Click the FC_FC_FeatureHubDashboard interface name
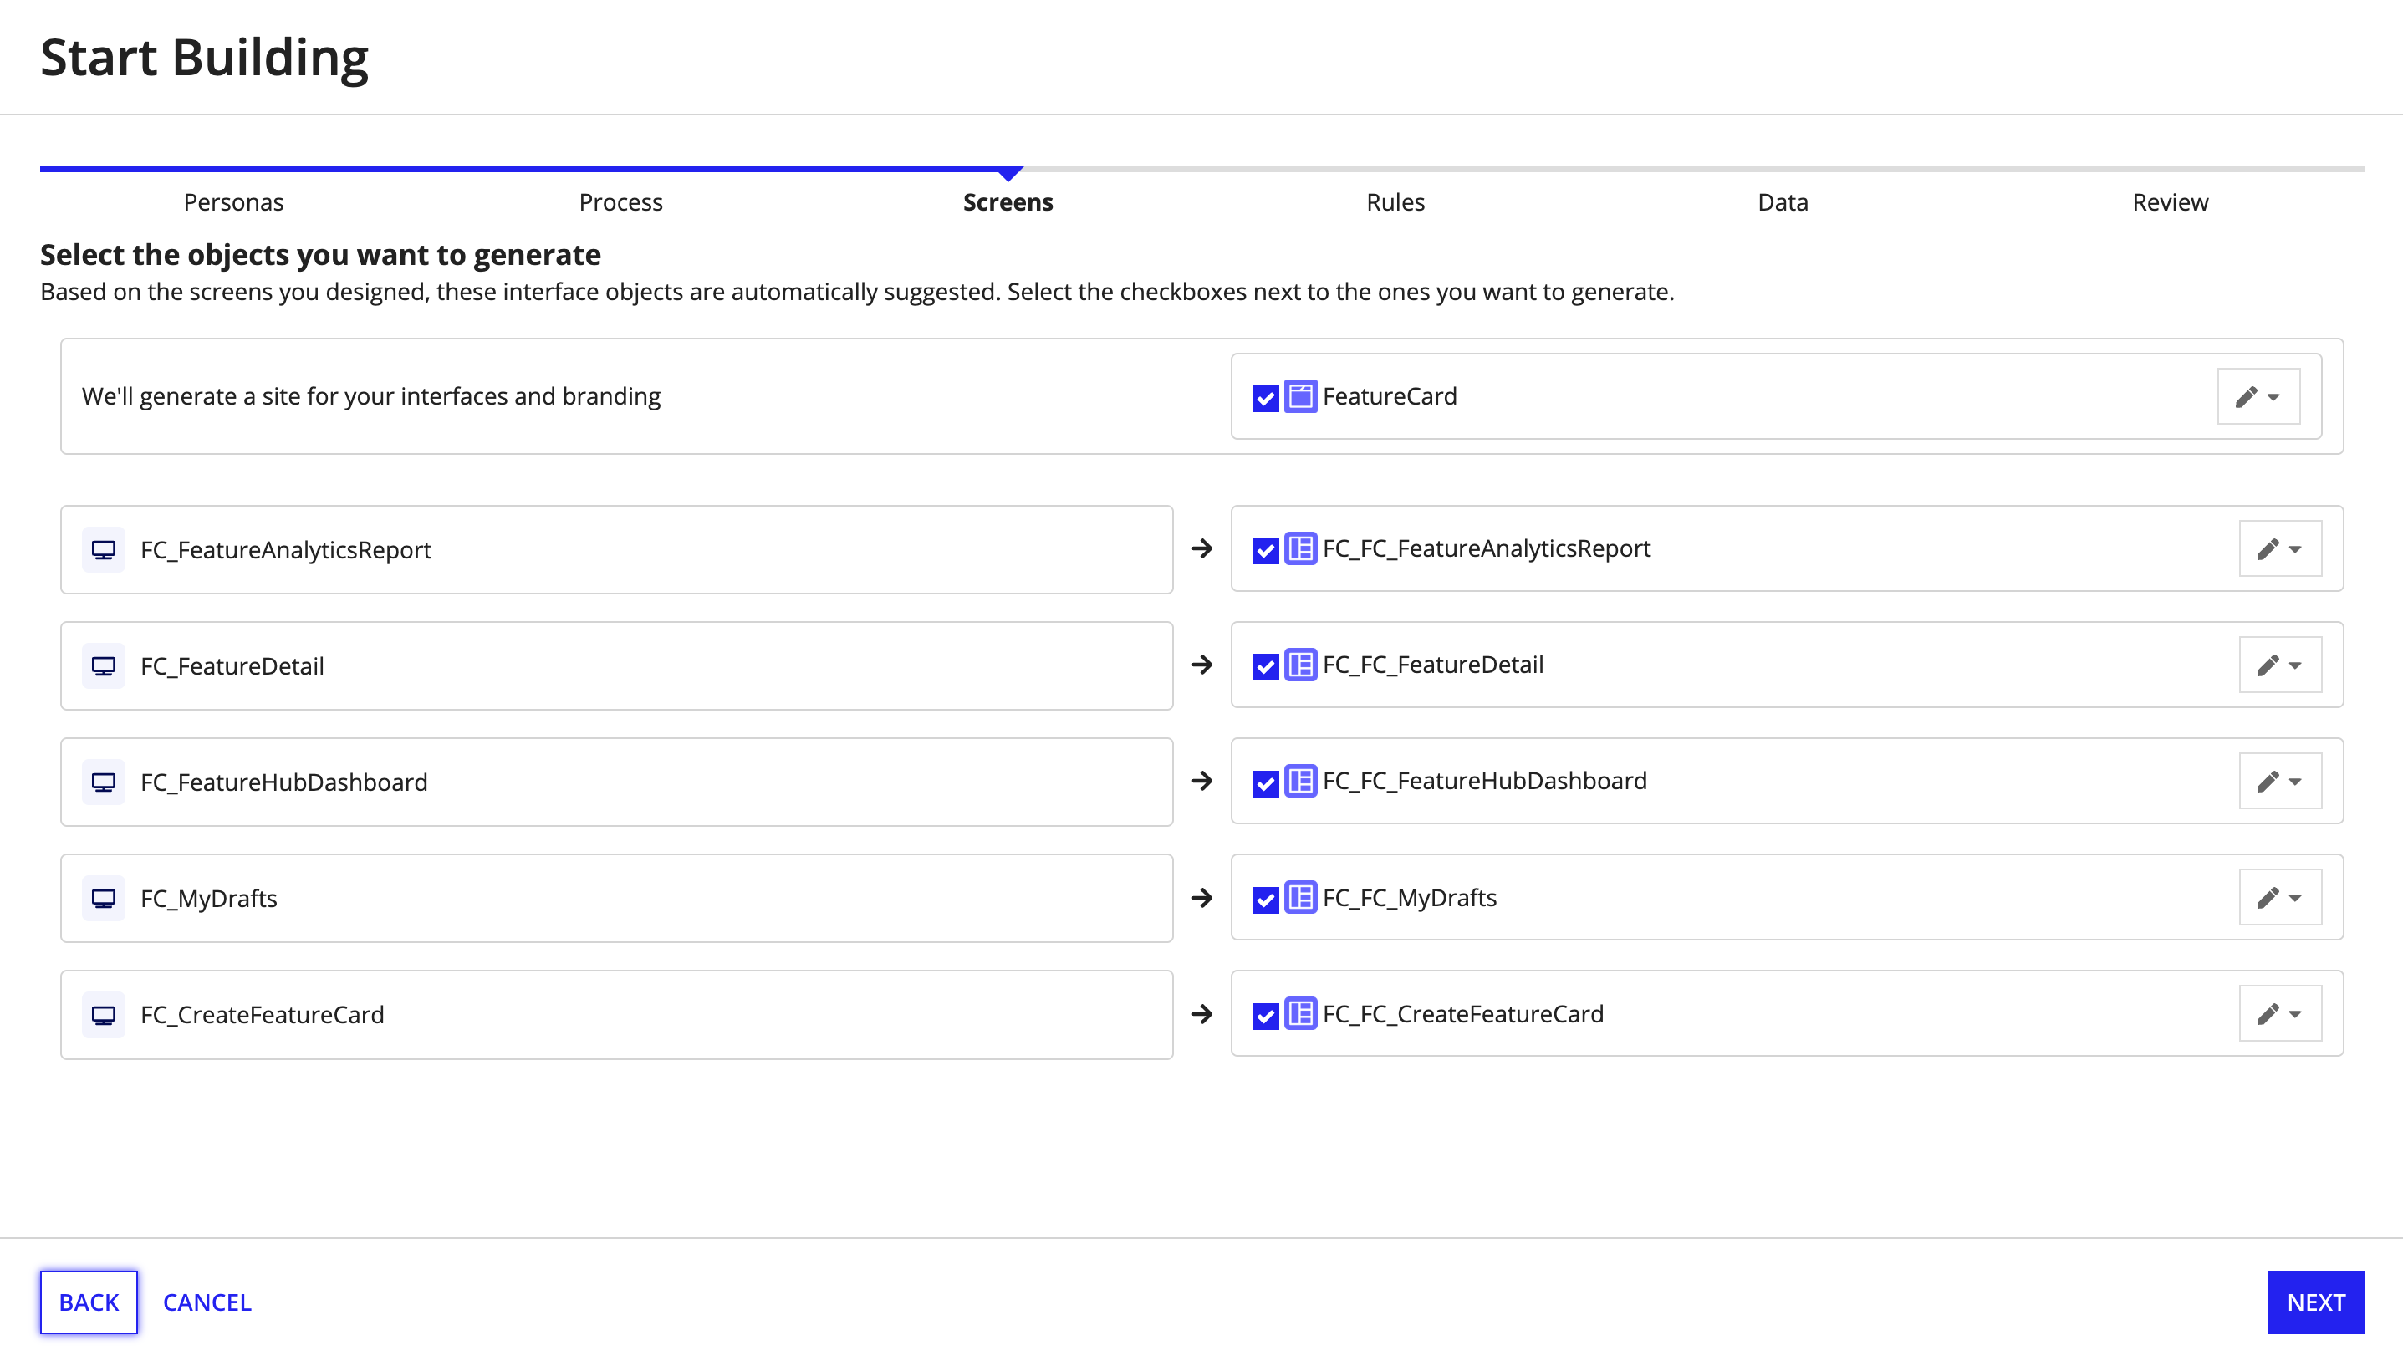This screenshot has width=2403, height=1366. point(1485,782)
